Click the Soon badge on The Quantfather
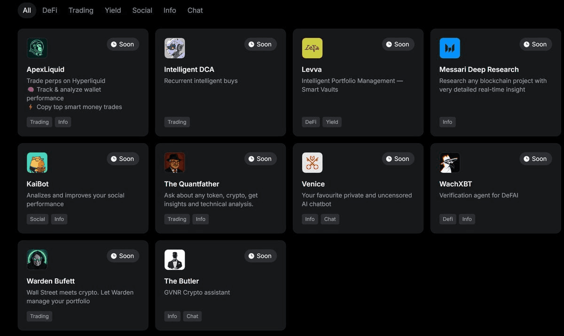564x336 pixels. [x=260, y=159]
